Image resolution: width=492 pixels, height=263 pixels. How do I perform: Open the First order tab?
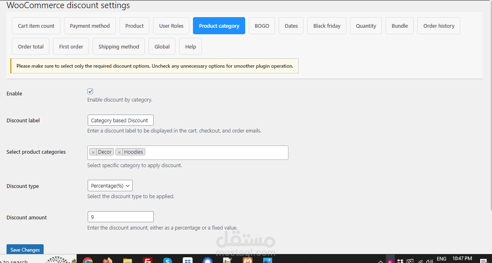71,46
